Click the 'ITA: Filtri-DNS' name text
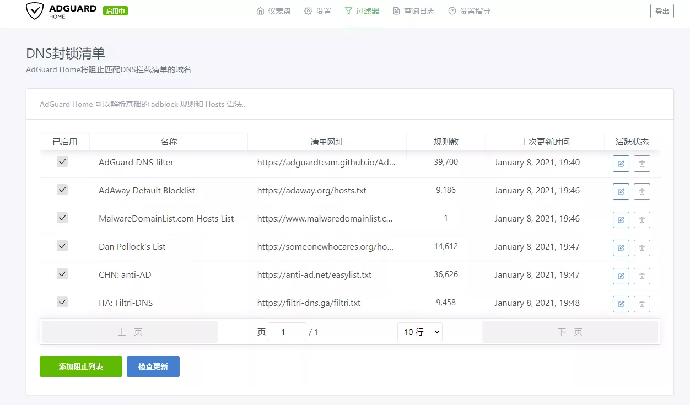 coord(126,303)
